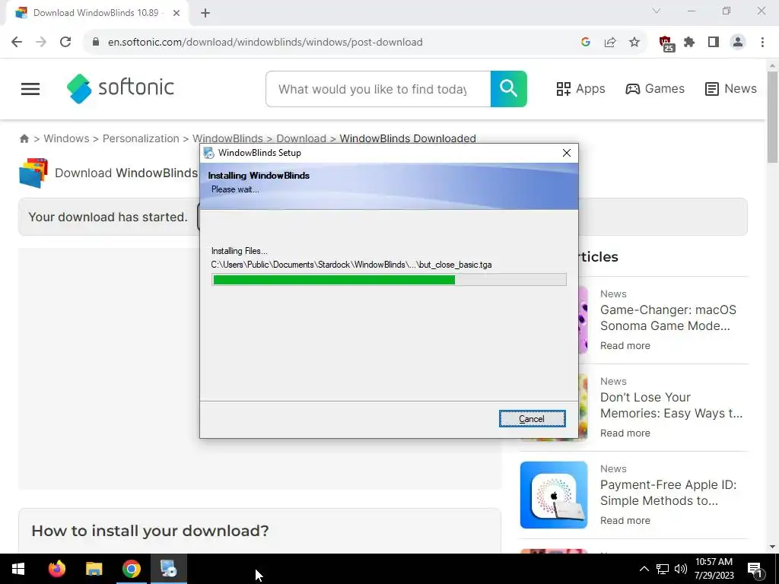Bookmark this page with star icon

tap(634, 43)
